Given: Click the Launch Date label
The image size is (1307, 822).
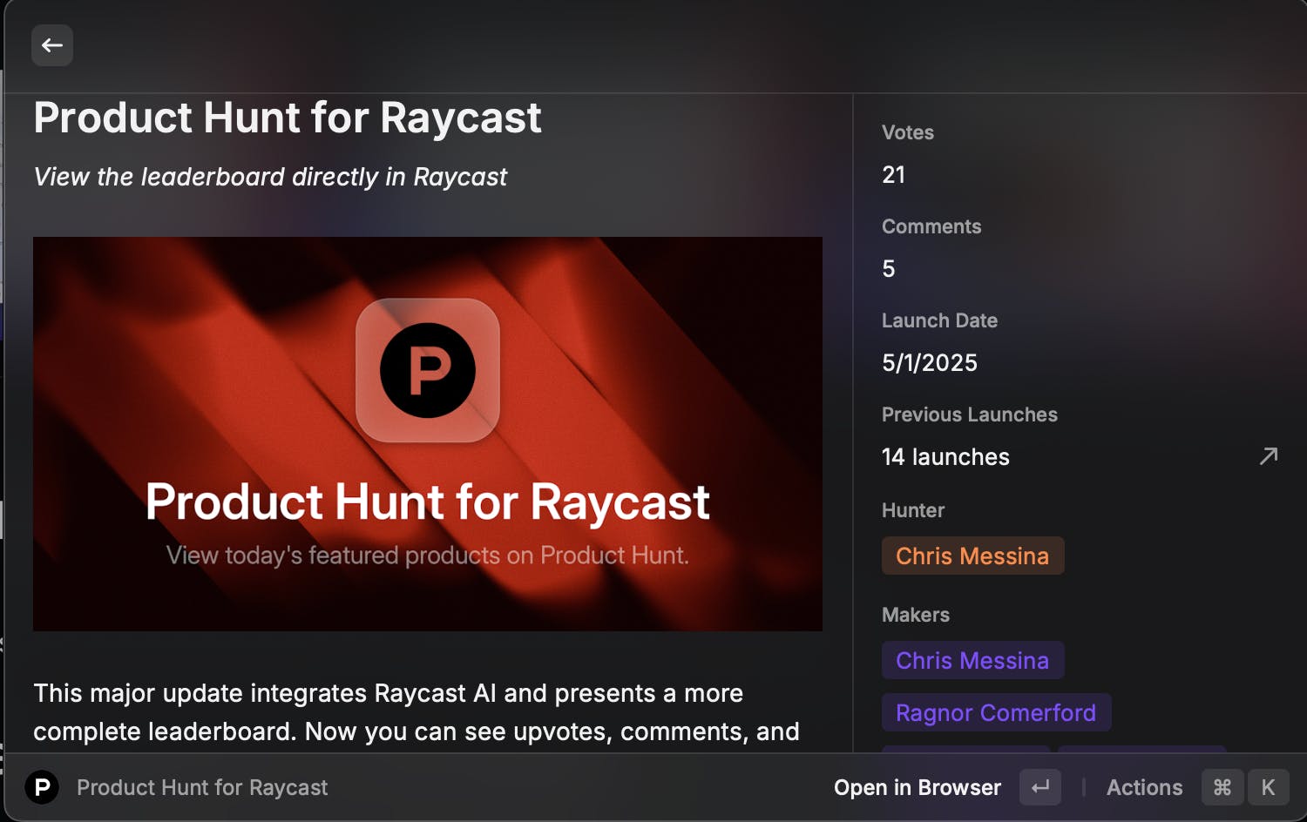Looking at the screenshot, I should click(939, 320).
